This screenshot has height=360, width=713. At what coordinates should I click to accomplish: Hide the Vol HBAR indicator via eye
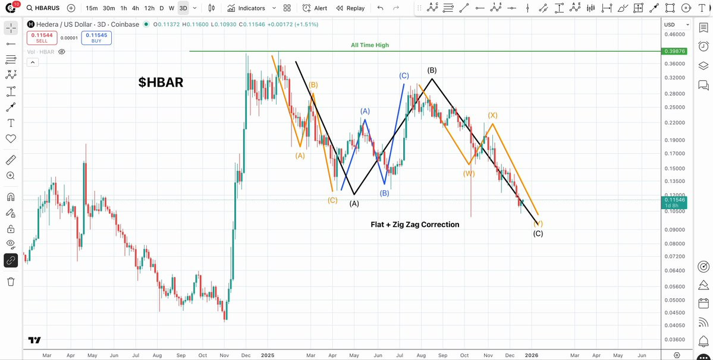(62, 52)
